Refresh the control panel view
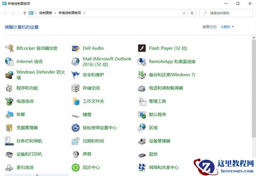Screen dimensions: 256x176 pos(192,13)
